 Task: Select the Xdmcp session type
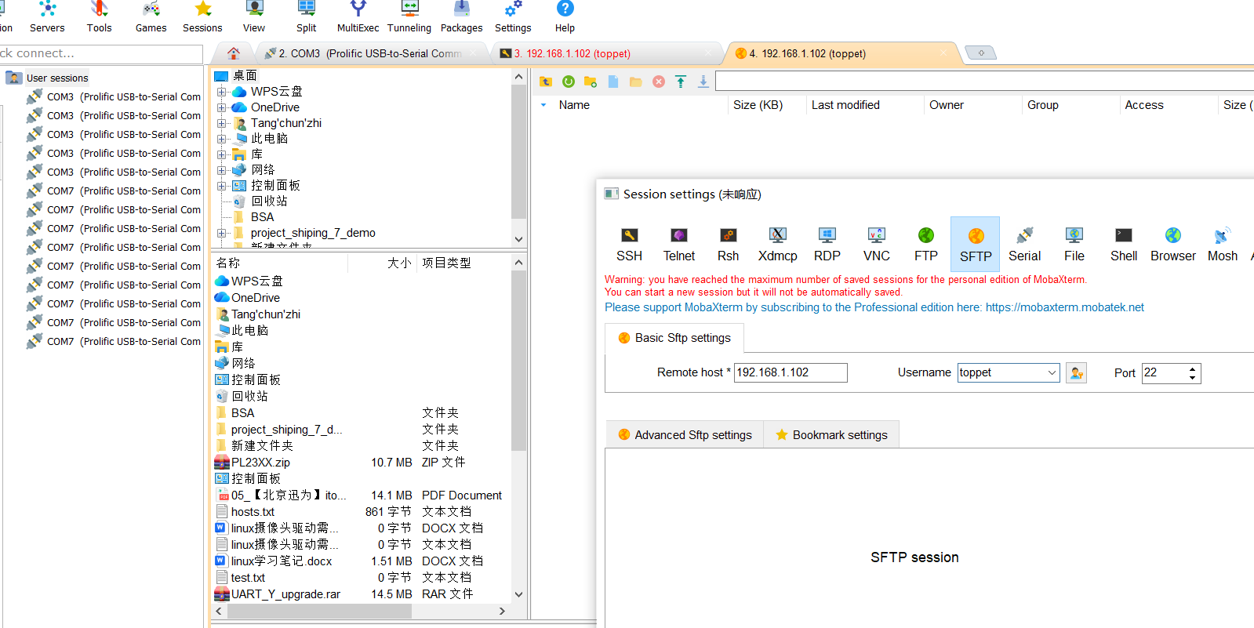[x=778, y=245]
